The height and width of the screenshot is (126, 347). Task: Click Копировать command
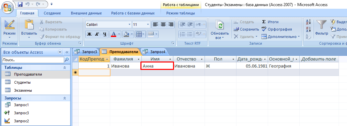(x=53, y=29)
